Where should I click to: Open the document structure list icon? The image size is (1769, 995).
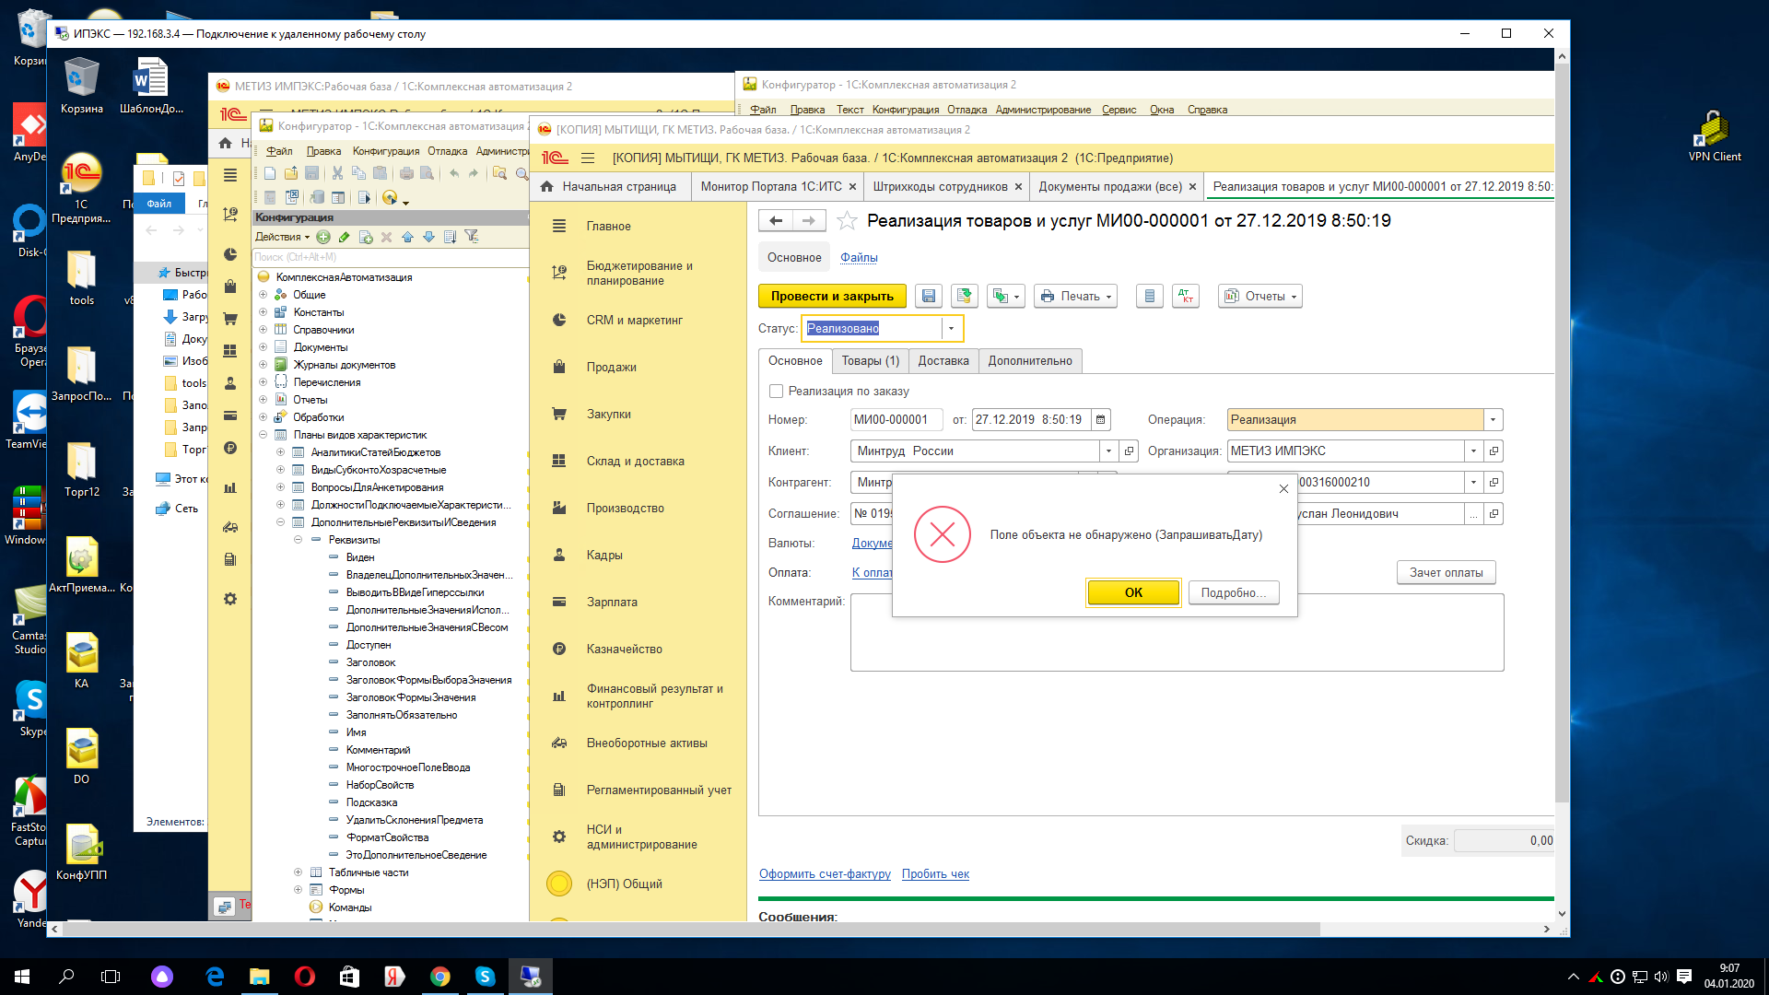pyautogui.click(x=1149, y=296)
